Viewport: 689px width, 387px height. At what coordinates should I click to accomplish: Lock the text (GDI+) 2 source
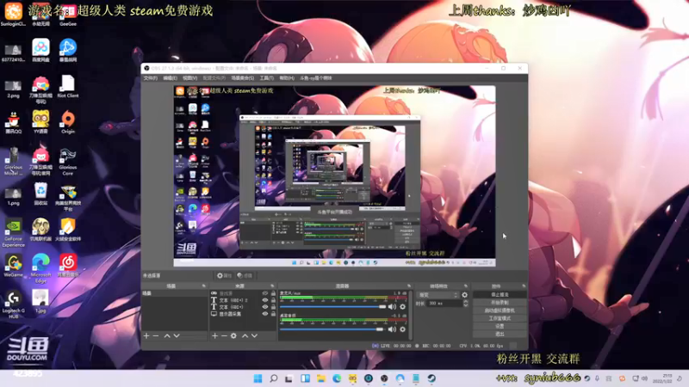point(273,300)
